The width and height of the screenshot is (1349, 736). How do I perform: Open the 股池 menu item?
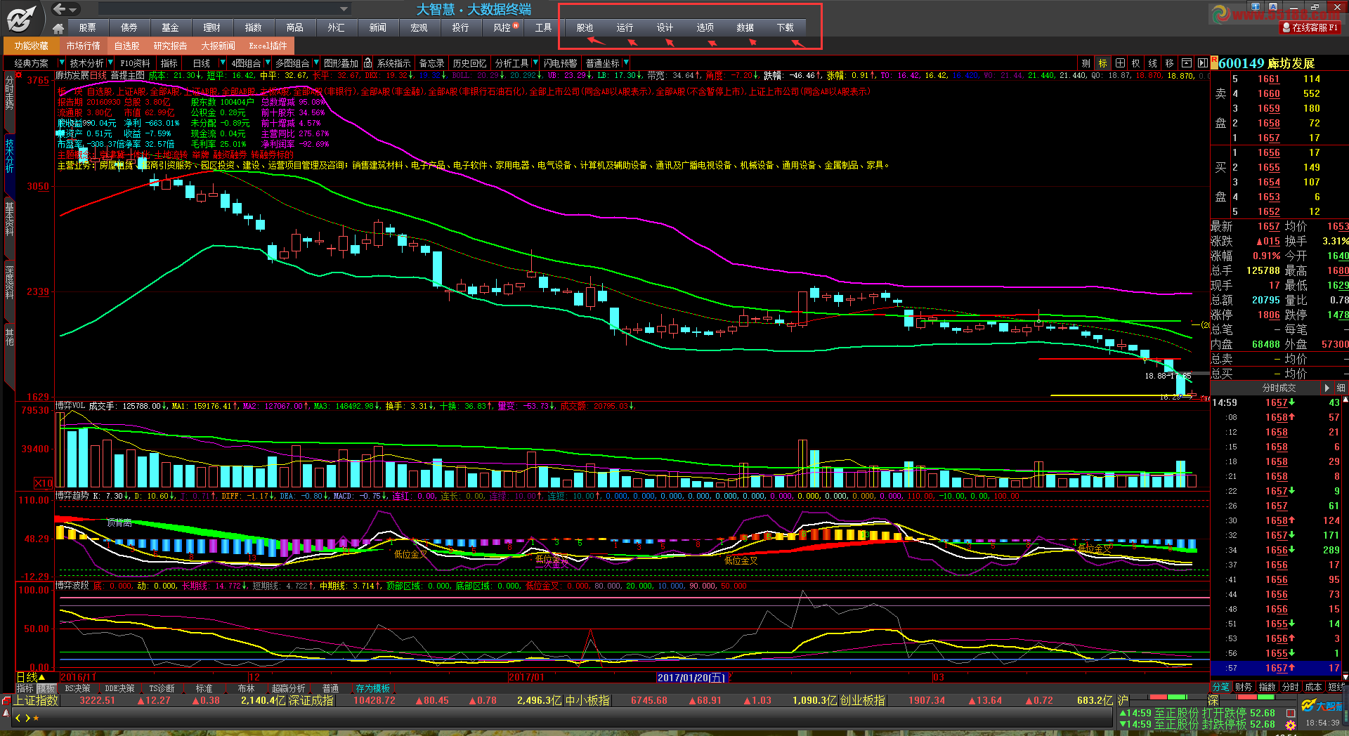(x=585, y=28)
